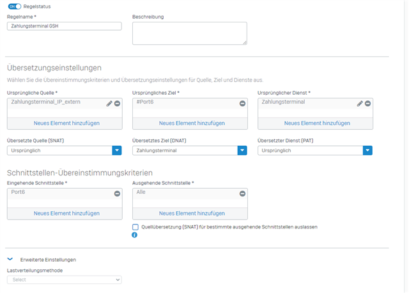Open Übersetztes Ziel (DNAT) dropdown

[190, 150]
